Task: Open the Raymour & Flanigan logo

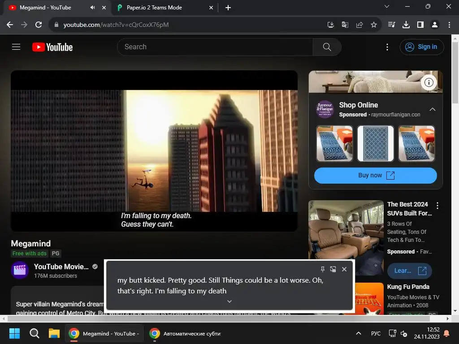Action: point(325,109)
